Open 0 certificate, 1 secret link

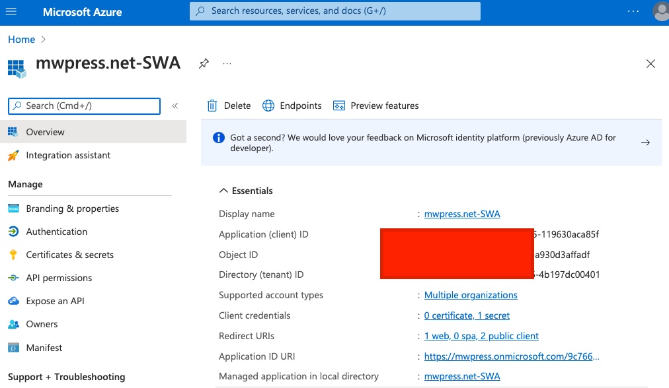(467, 315)
